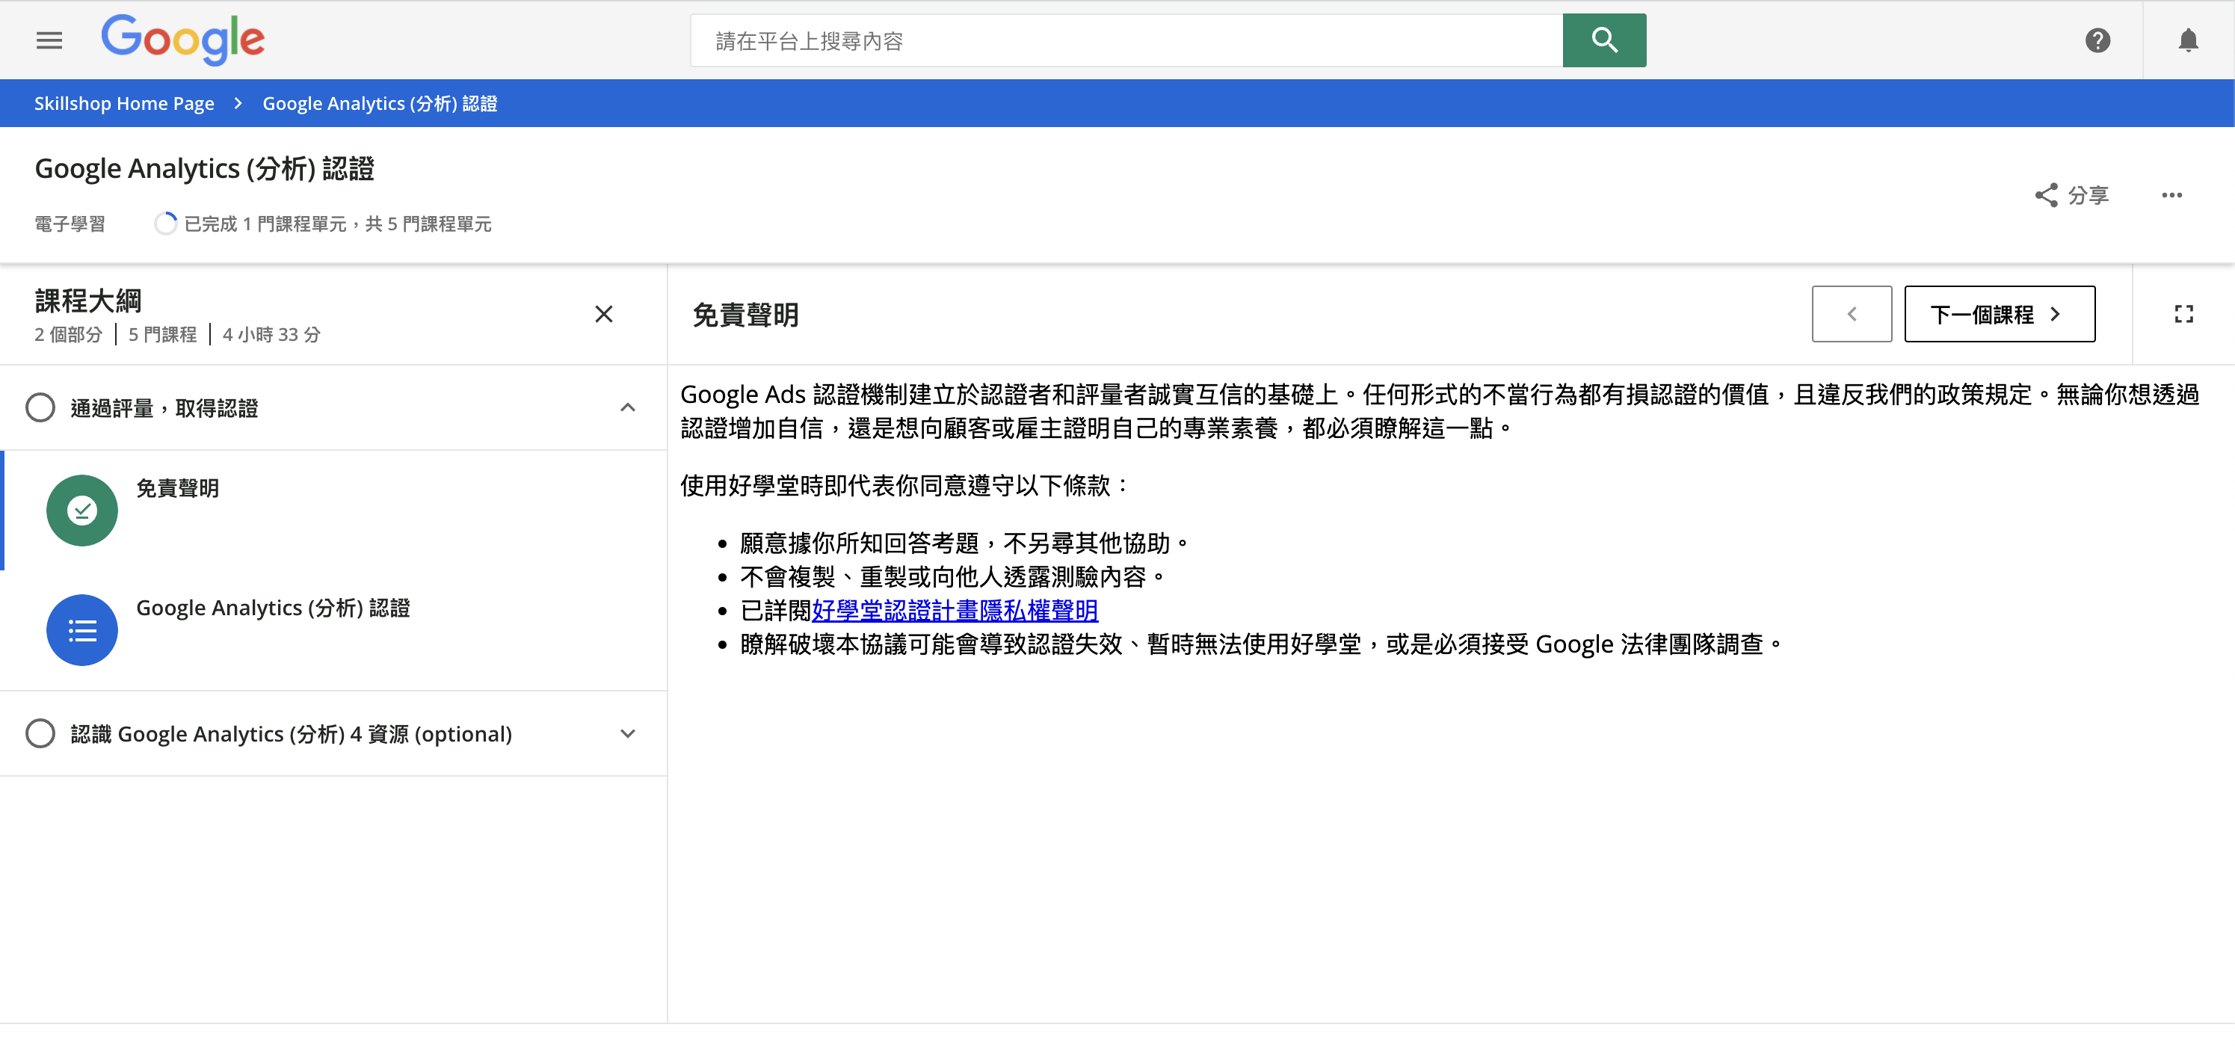
Task: Open the hamburger navigation menu
Action: pos(49,40)
